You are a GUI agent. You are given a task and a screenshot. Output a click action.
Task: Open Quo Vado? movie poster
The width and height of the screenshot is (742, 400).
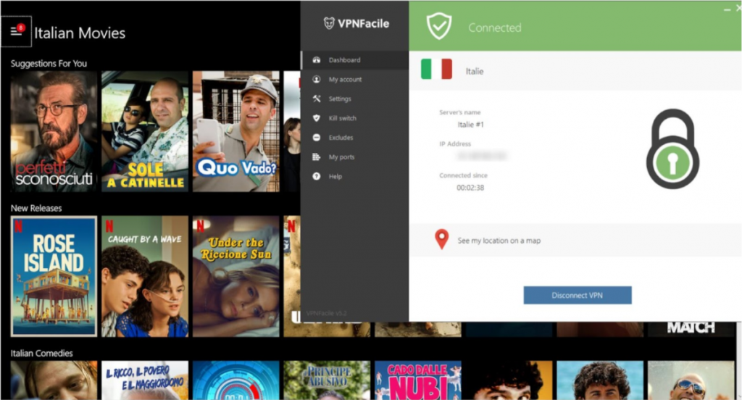(235, 132)
